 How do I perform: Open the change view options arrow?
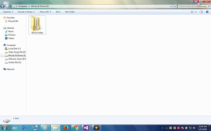click(x=196, y=12)
